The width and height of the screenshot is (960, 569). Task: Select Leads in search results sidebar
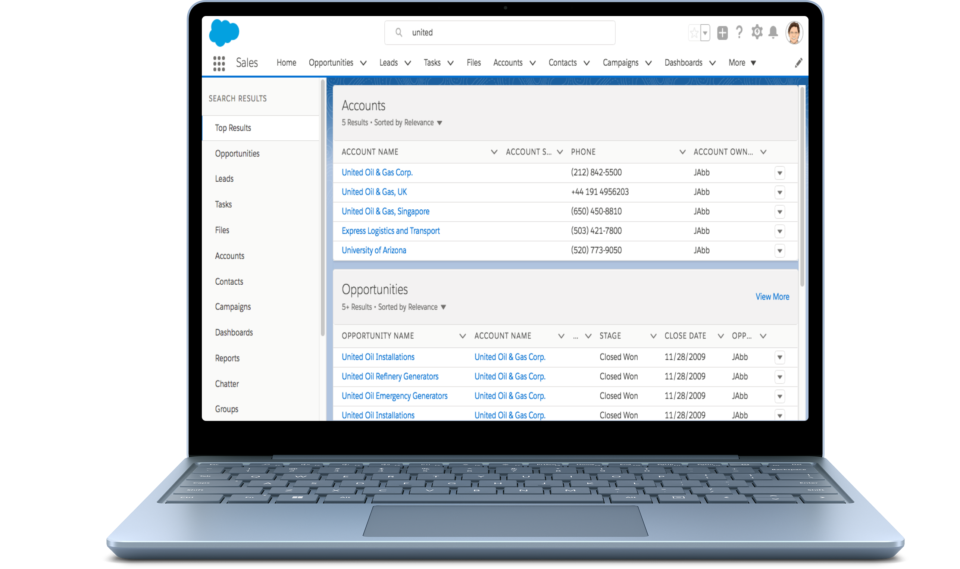pos(224,179)
